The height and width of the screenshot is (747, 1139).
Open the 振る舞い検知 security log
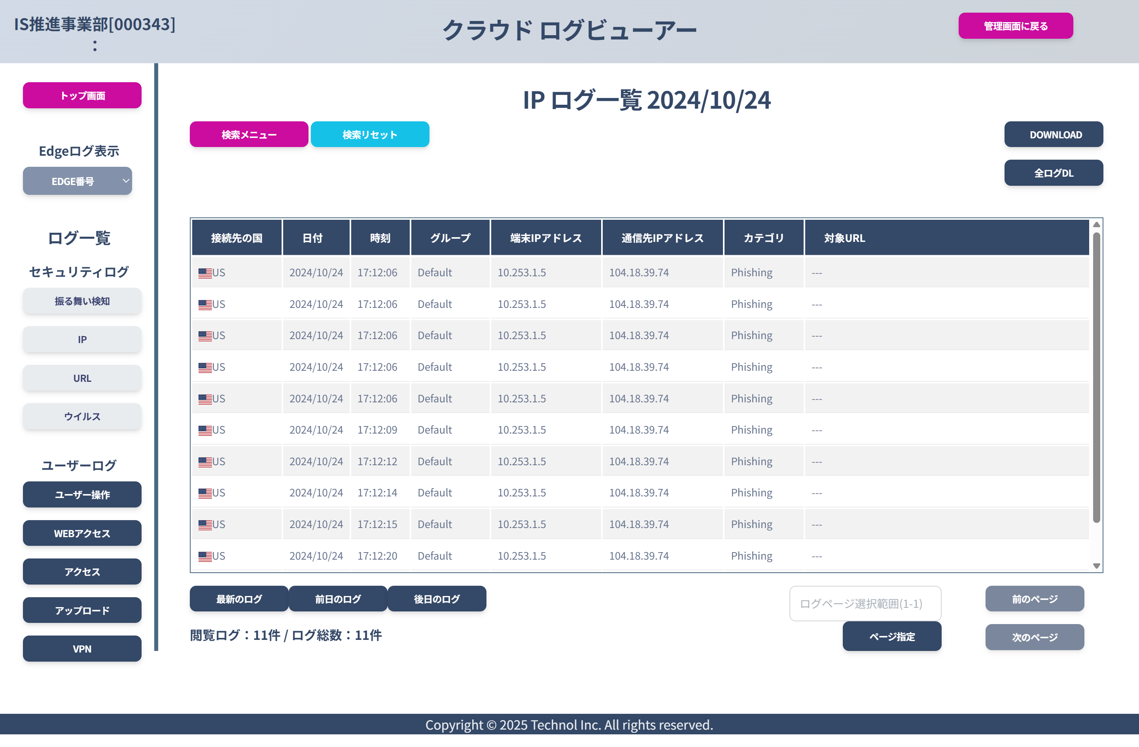[x=82, y=301]
